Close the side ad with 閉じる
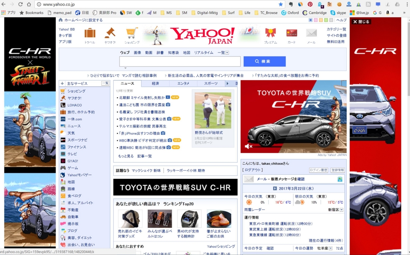This screenshot has height=255, width=410. pos(362,22)
